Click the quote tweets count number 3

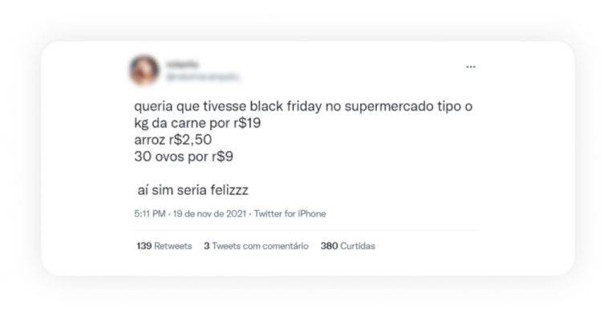point(207,246)
